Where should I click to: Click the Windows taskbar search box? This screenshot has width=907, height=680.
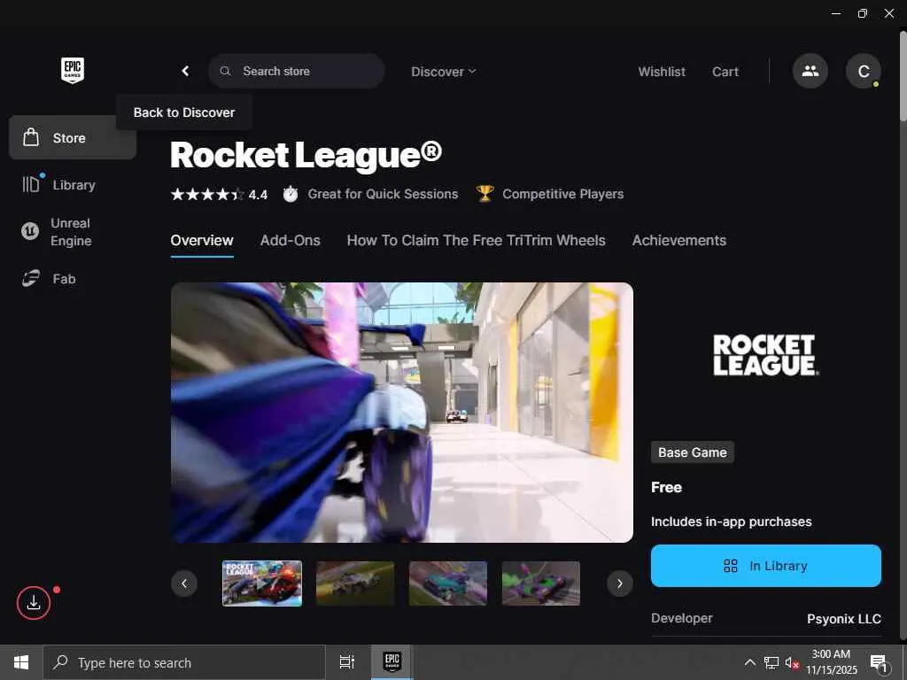(184, 662)
